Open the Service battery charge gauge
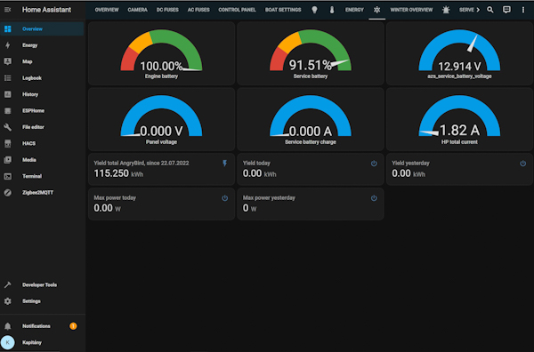Image resolution: width=534 pixels, height=352 pixels. 311,119
